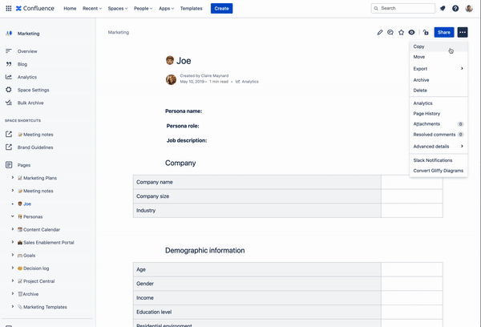Expand the Export submenu arrow
Viewport: 481px width, 327px height.
pyautogui.click(x=462, y=68)
